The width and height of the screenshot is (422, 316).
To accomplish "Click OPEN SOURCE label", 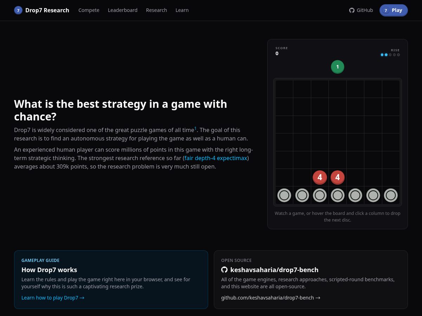I will 236,260.
